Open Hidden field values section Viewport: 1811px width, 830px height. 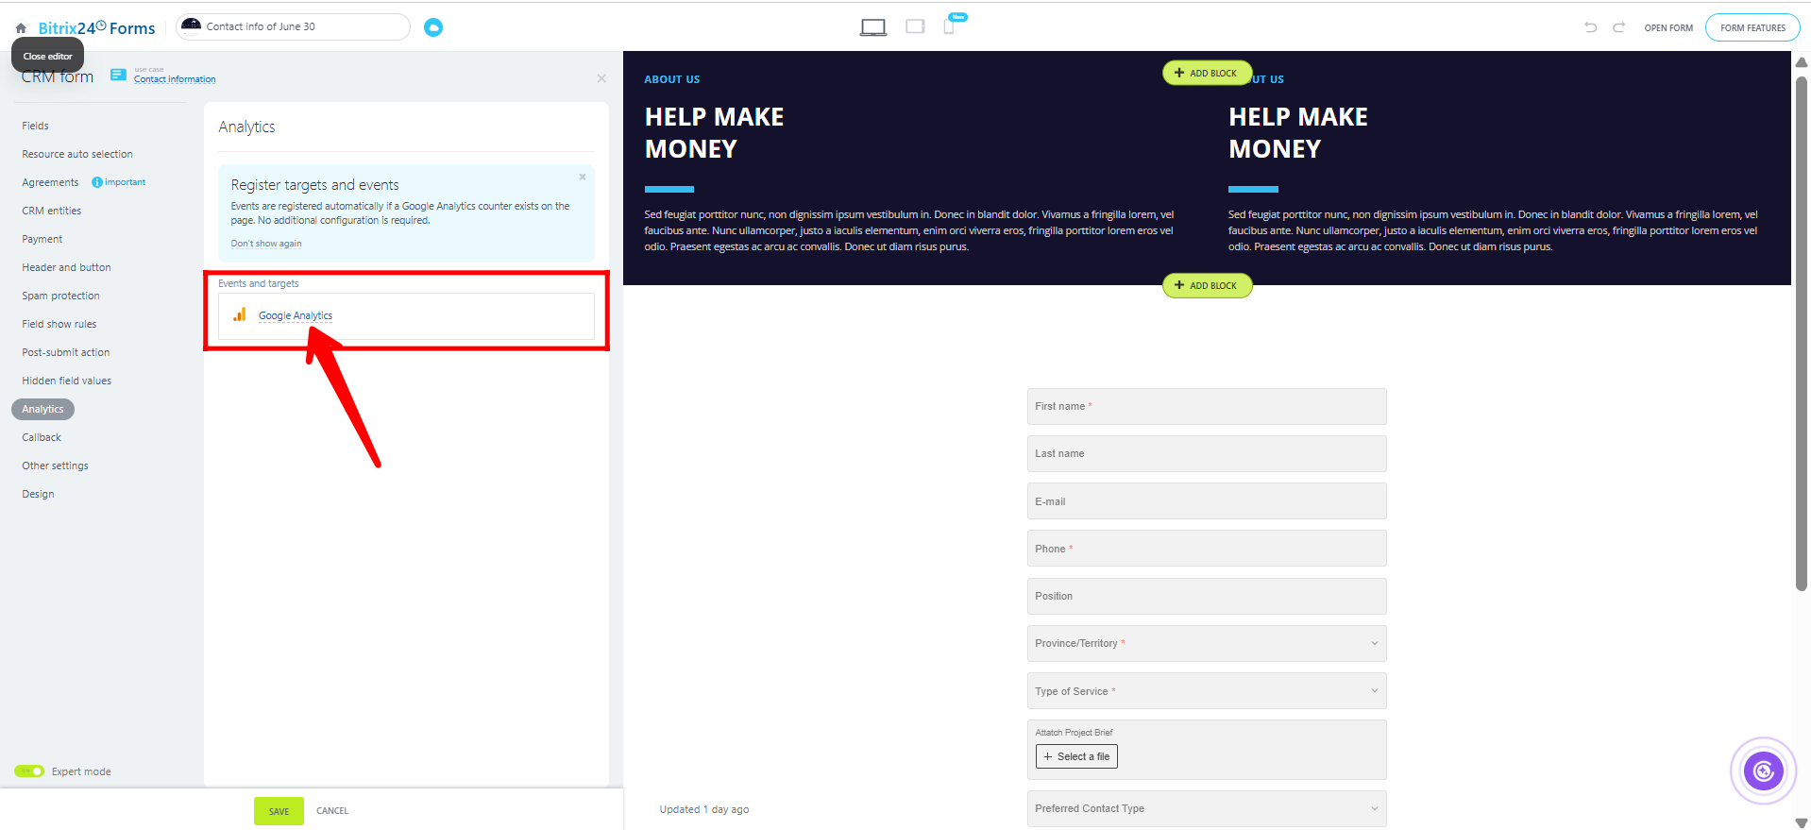pos(67,381)
